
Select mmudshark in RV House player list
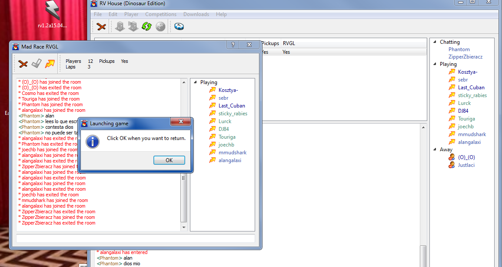tap(472, 134)
